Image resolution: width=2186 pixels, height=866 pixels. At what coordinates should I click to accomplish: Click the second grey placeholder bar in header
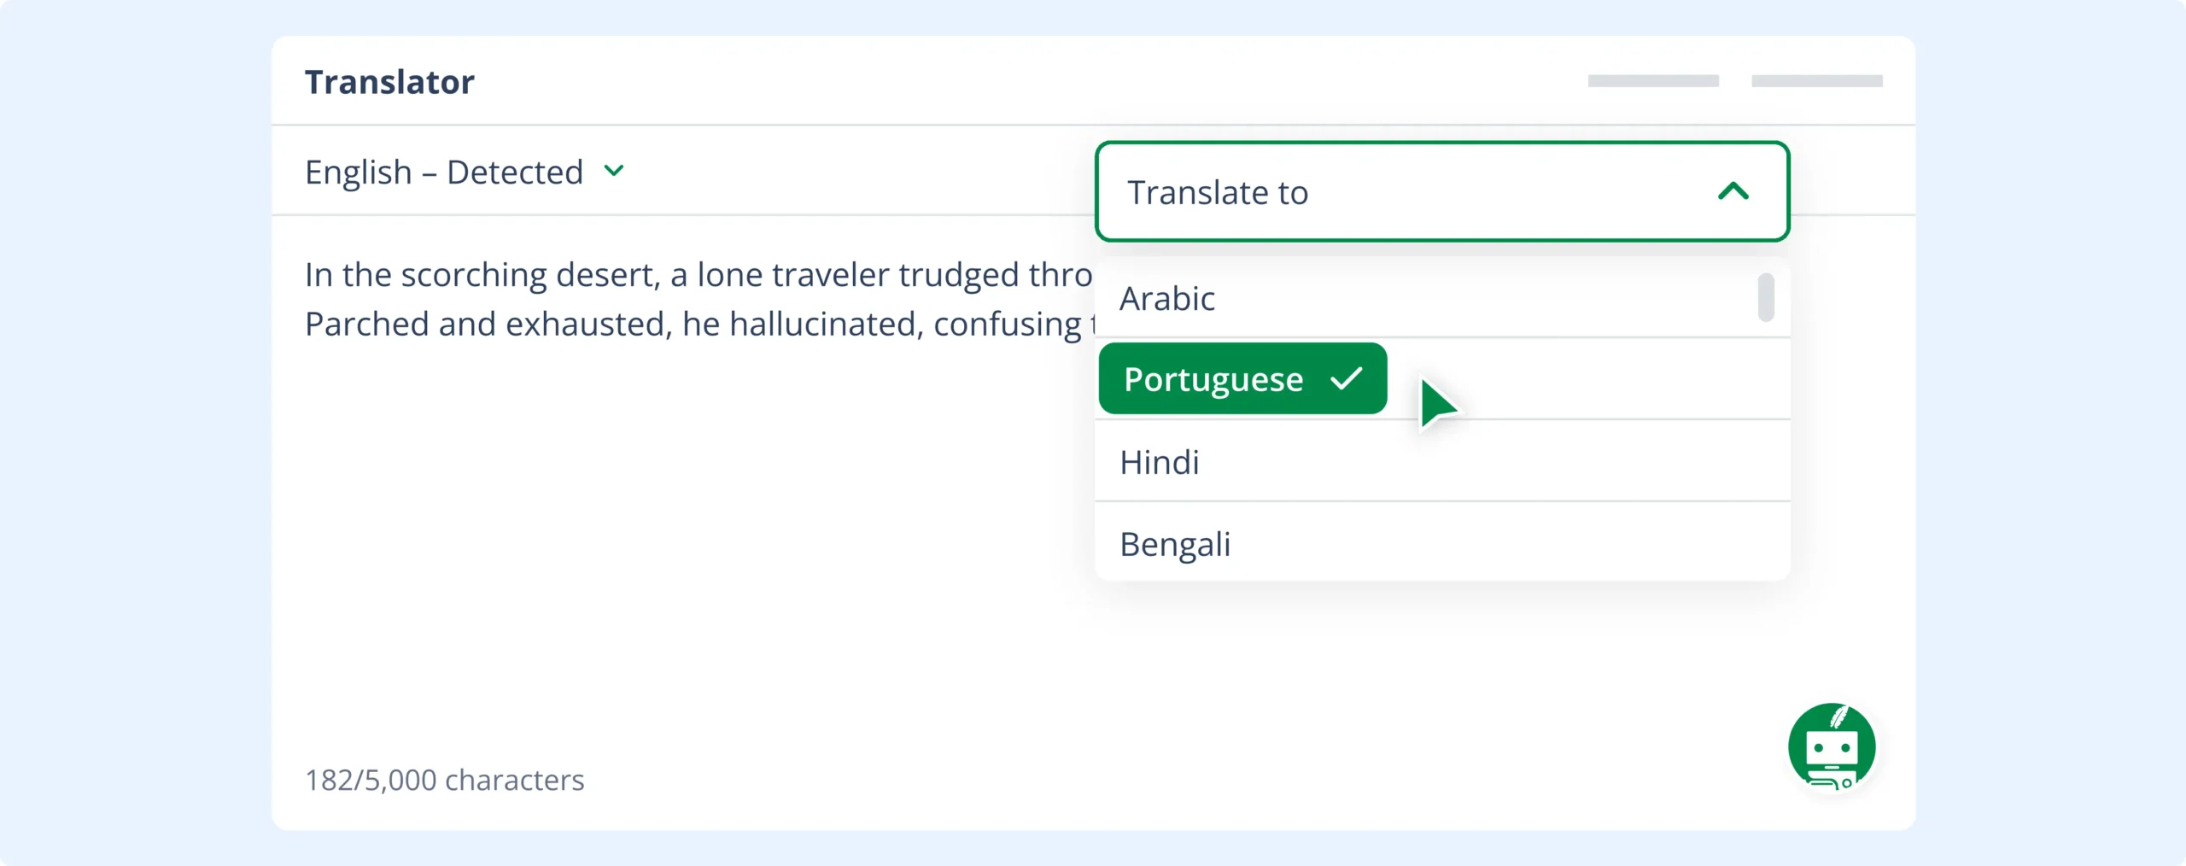1817,81
